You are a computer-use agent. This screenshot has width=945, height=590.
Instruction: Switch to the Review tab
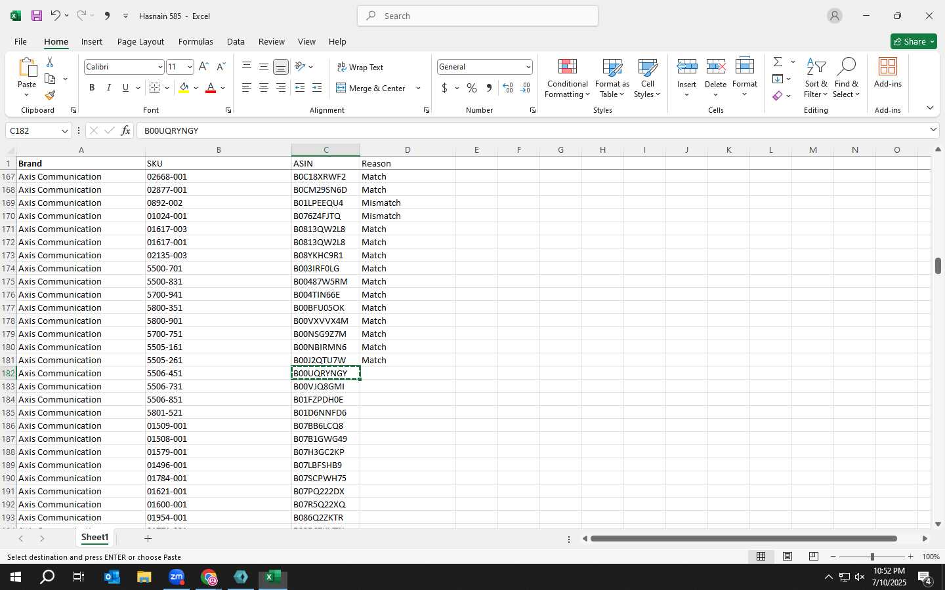(x=272, y=41)
